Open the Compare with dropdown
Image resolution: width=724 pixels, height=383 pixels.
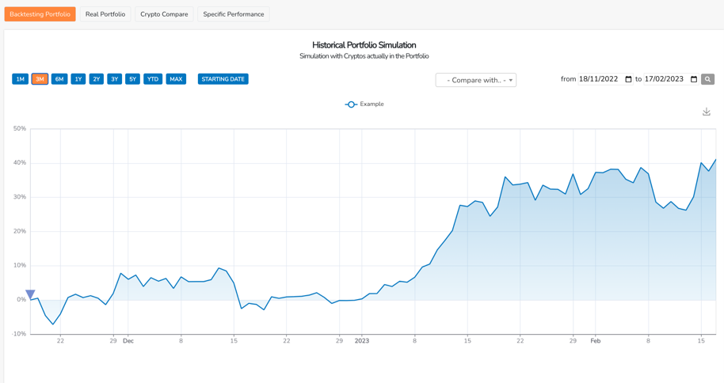pos(475,80)
